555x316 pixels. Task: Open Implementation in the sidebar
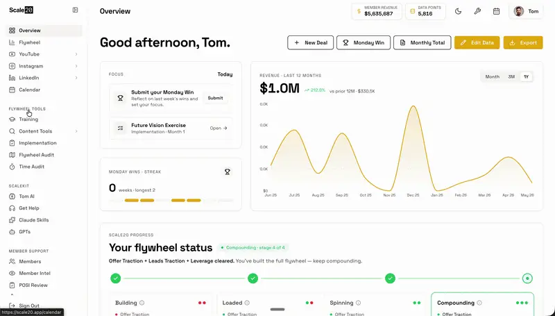point(44,143)
